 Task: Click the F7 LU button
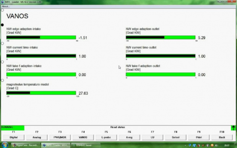[x=153, y=137]
